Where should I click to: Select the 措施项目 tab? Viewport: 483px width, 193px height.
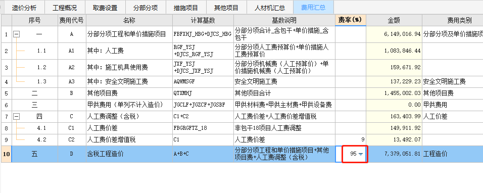(x=186, y=8)
